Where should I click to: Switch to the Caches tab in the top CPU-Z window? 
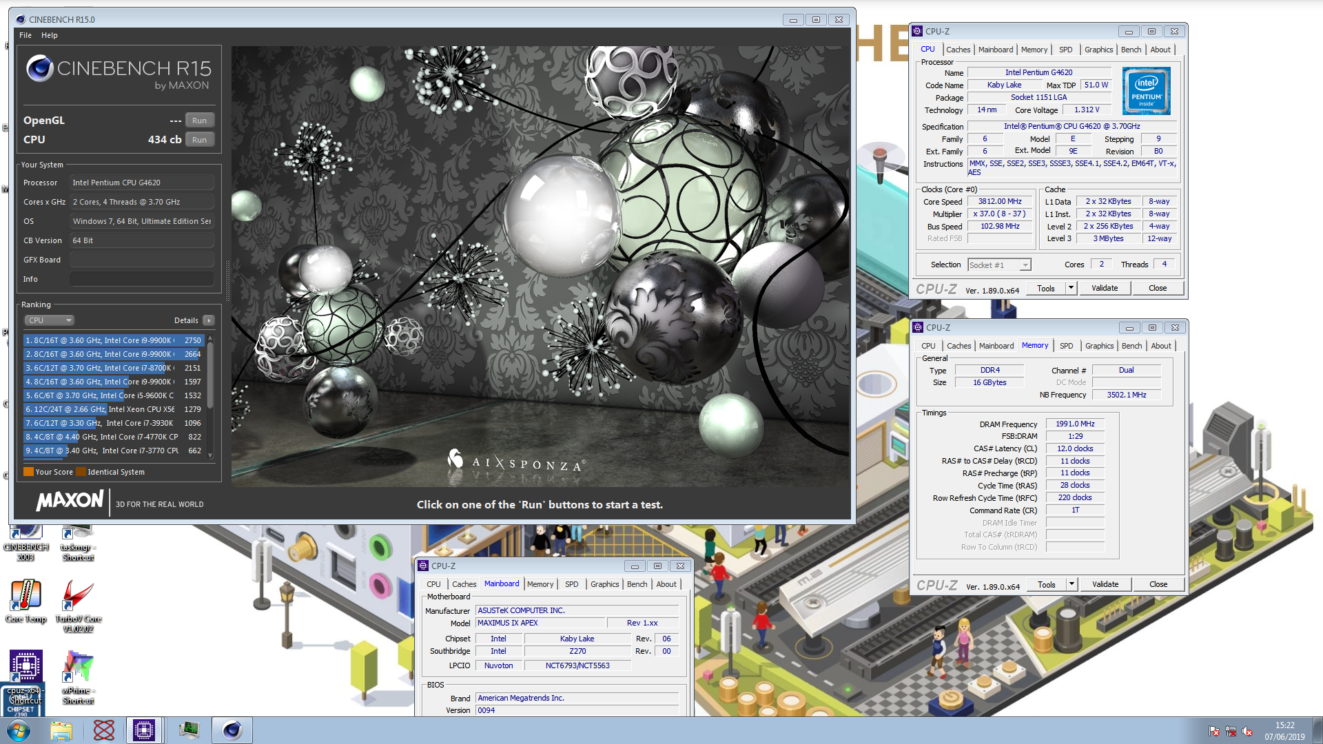[x=958, y=50]
